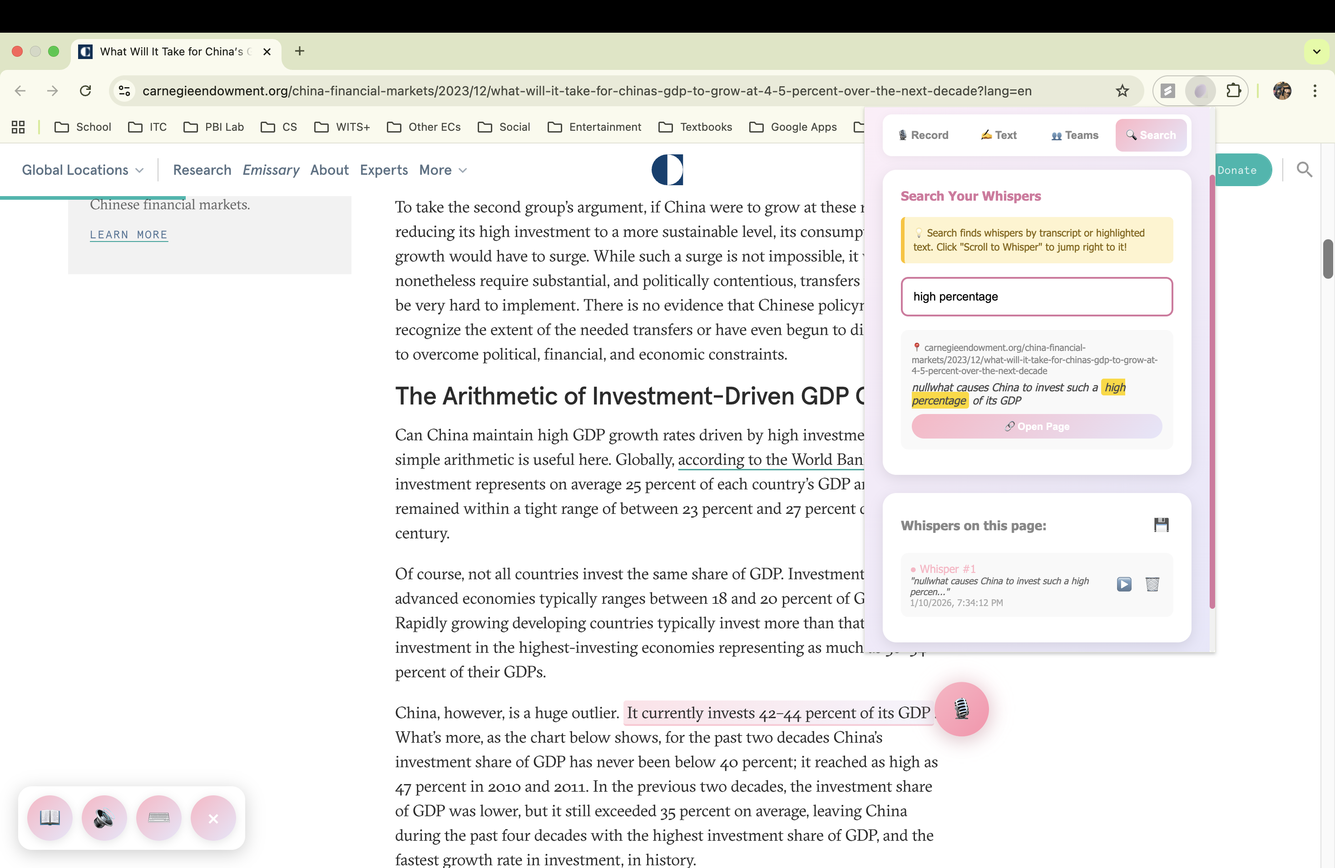Click the whisper search input field
The image size is (1335, 868).
click(1036, 296)
